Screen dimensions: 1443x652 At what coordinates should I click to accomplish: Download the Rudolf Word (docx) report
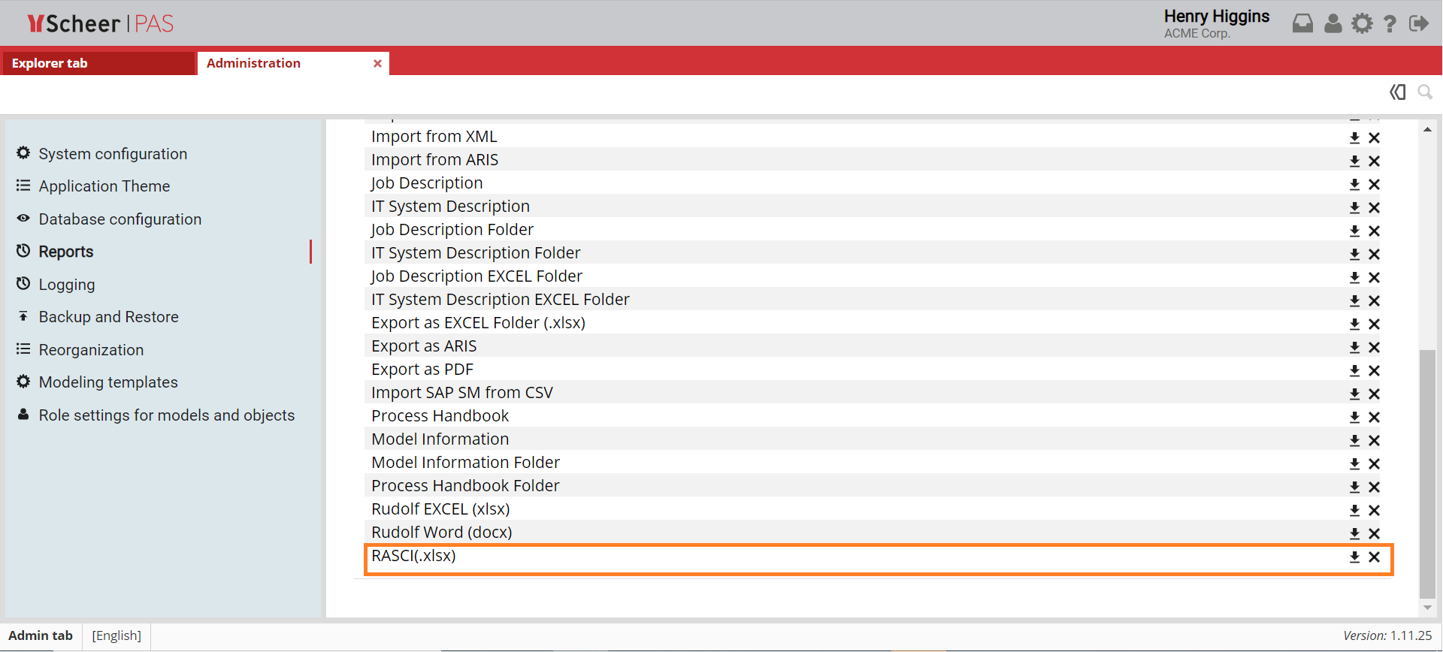pyautogui.click(x=1354, y=534)
